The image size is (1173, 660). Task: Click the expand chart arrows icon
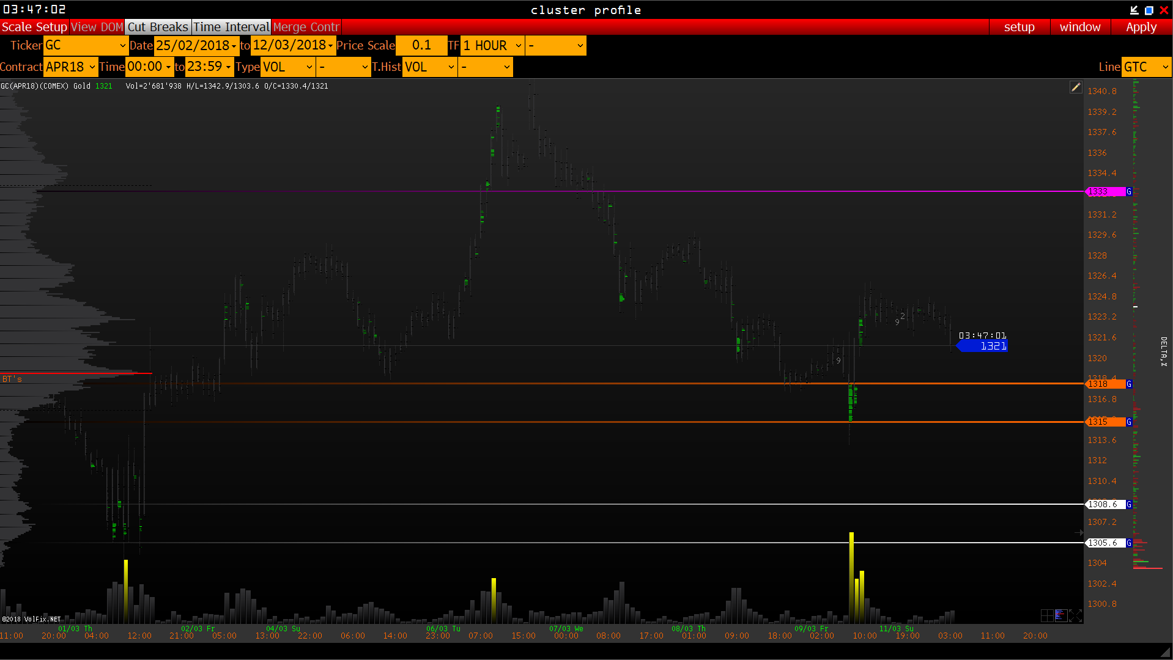click(1076, 615)
